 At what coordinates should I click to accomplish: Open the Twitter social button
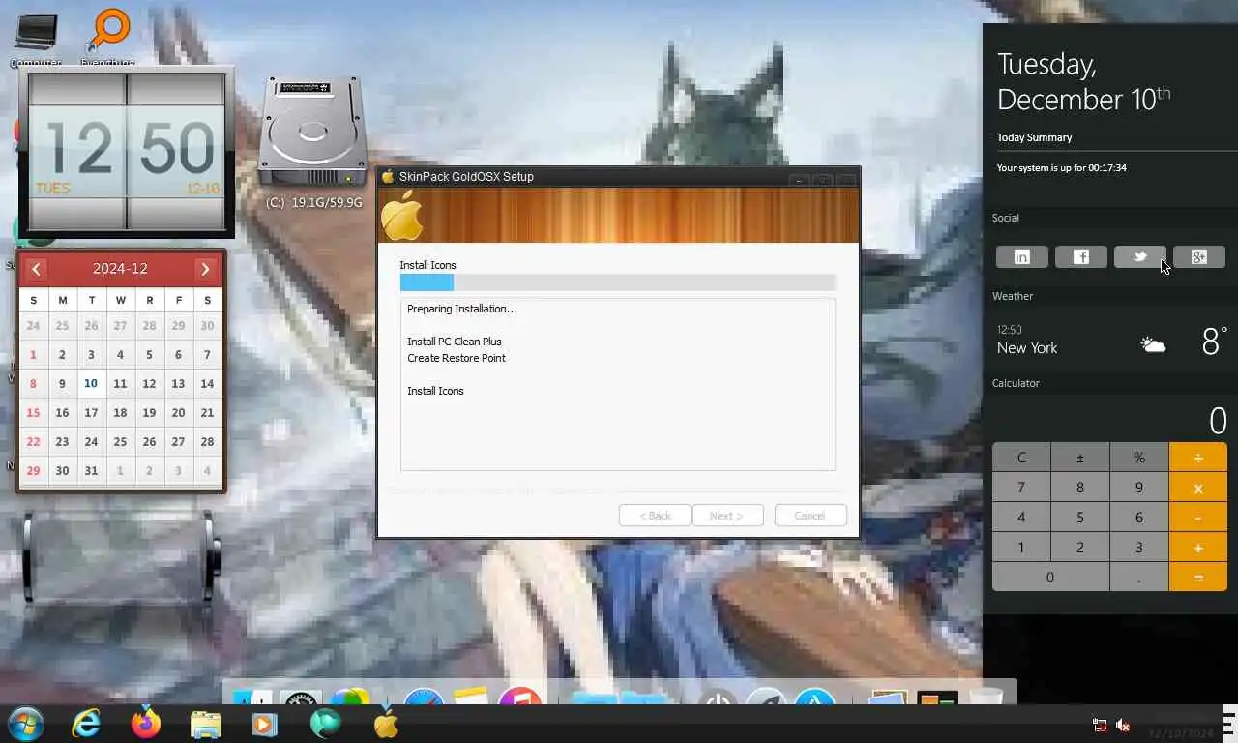1139,256
